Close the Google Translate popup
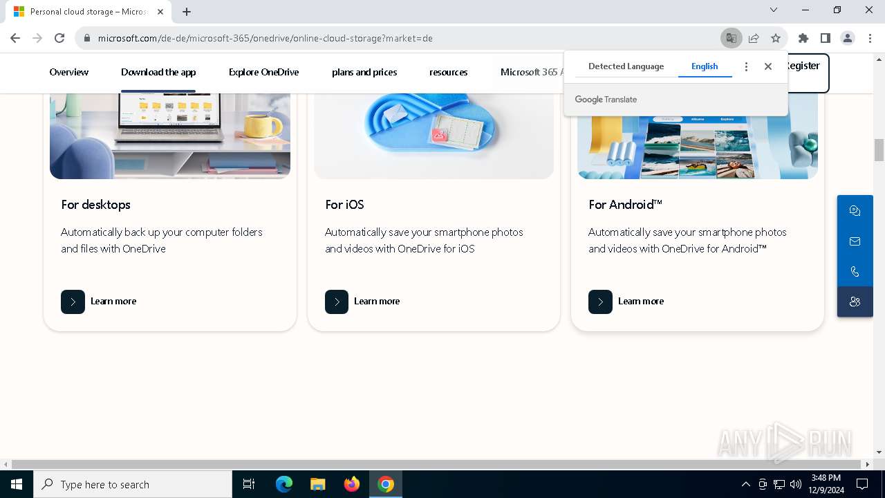 768,66
